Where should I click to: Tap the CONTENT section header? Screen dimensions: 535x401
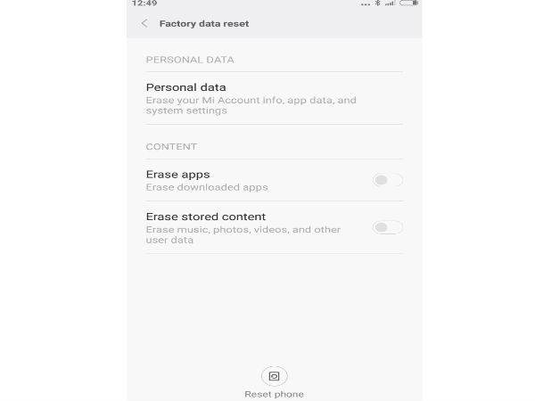[x=170, y=146]
